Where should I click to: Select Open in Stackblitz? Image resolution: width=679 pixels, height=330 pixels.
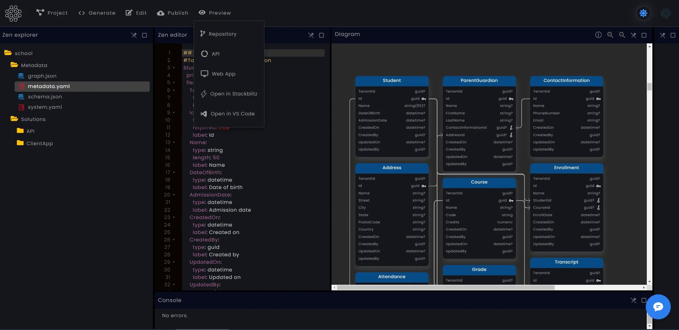click(229, 94)
